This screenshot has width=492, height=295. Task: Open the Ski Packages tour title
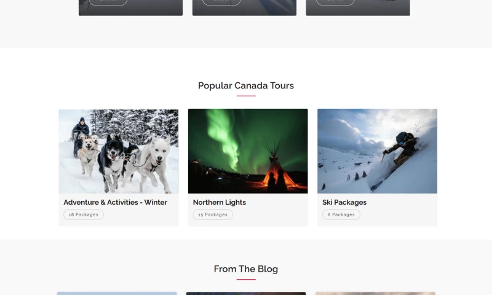(344, 202)
